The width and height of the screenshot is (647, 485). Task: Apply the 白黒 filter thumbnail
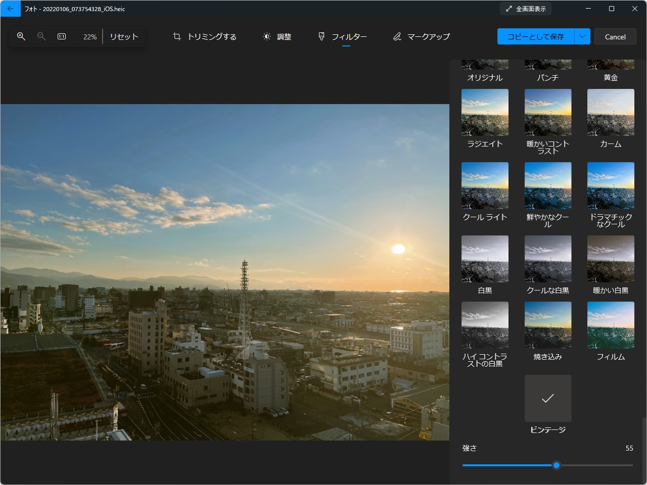(485, 259)
